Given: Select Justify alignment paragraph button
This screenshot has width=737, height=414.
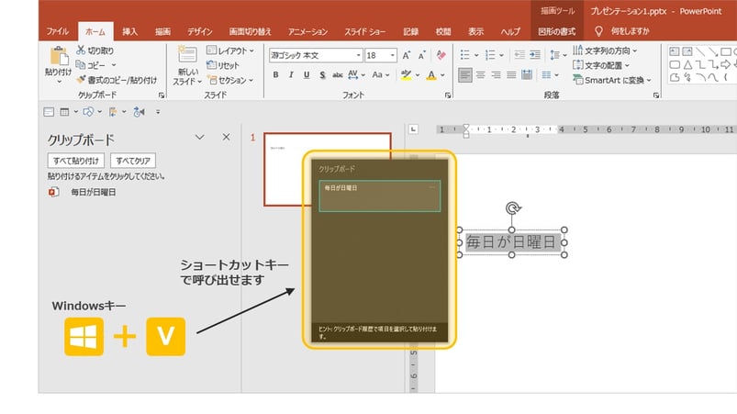Looking at the screenshot, I should tap(511, 74).
